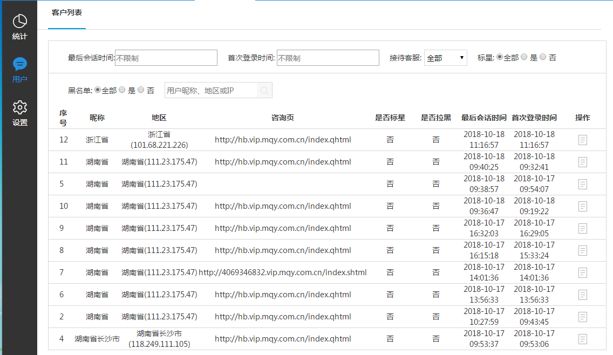Open the 设置 gear icon in sidebar
Image resolution: width=613 pixels, height=355 pixels.
[x=20, y=107]
